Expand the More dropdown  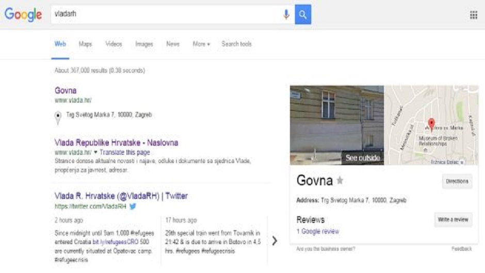(x=201, y=44)
